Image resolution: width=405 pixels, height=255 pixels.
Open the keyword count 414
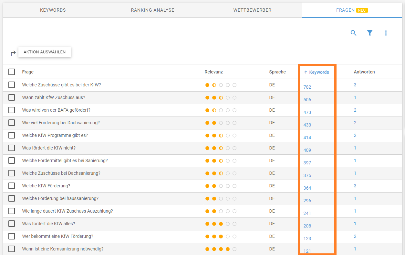click(x=307, y=138)
